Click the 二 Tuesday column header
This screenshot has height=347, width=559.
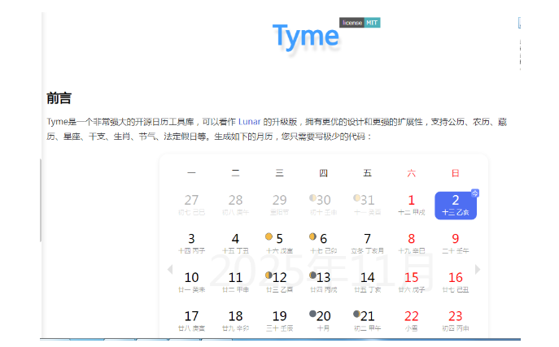pyautogui.click(x=235, y=173)
